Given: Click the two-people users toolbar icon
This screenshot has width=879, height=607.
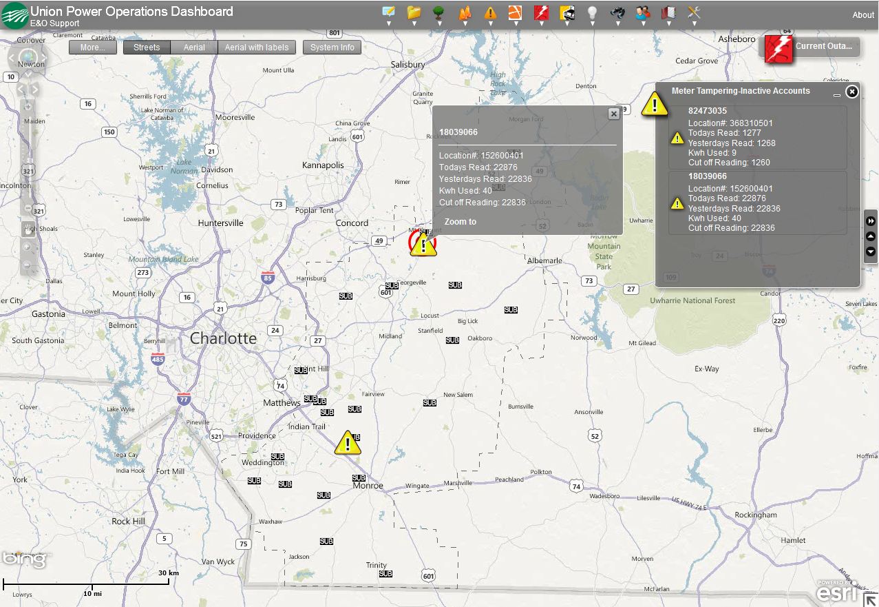Looking at the screenshot, I should point(642,12).
